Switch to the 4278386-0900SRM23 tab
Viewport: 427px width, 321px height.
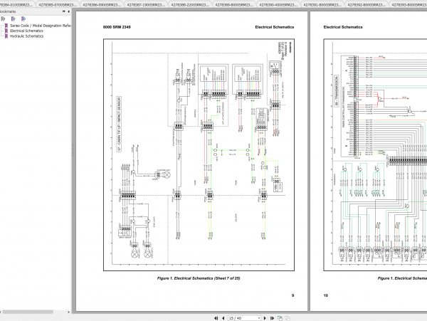click(102, 5)
